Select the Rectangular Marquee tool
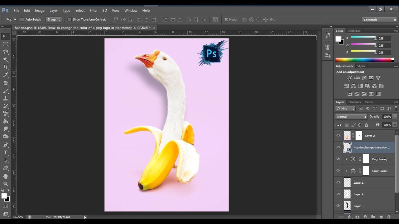 (x=6, y=44)
